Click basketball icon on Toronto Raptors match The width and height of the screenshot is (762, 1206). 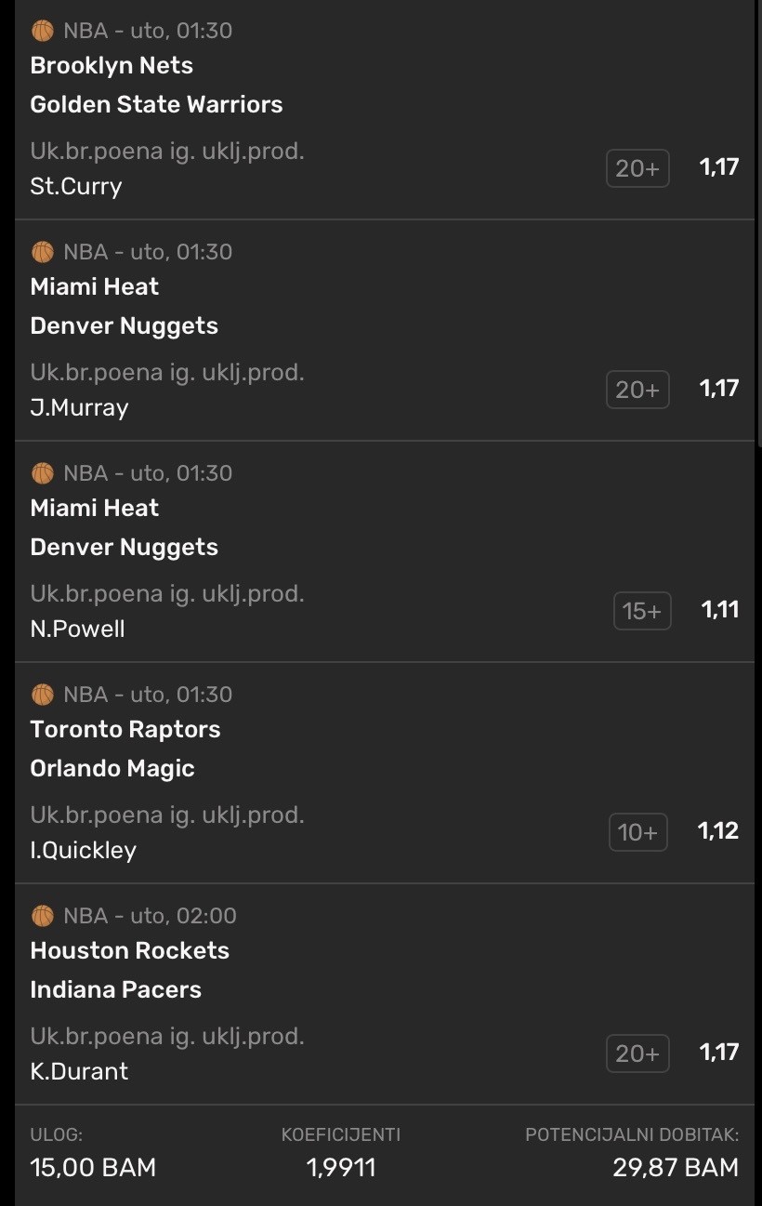click(x=43, y=695)
